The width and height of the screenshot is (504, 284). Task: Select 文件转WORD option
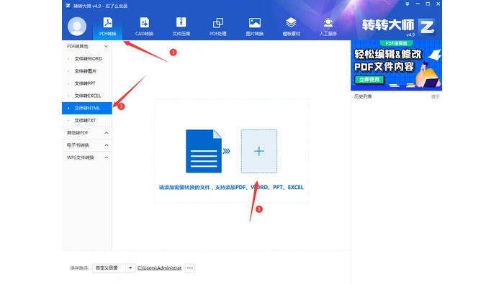[87, 59]
